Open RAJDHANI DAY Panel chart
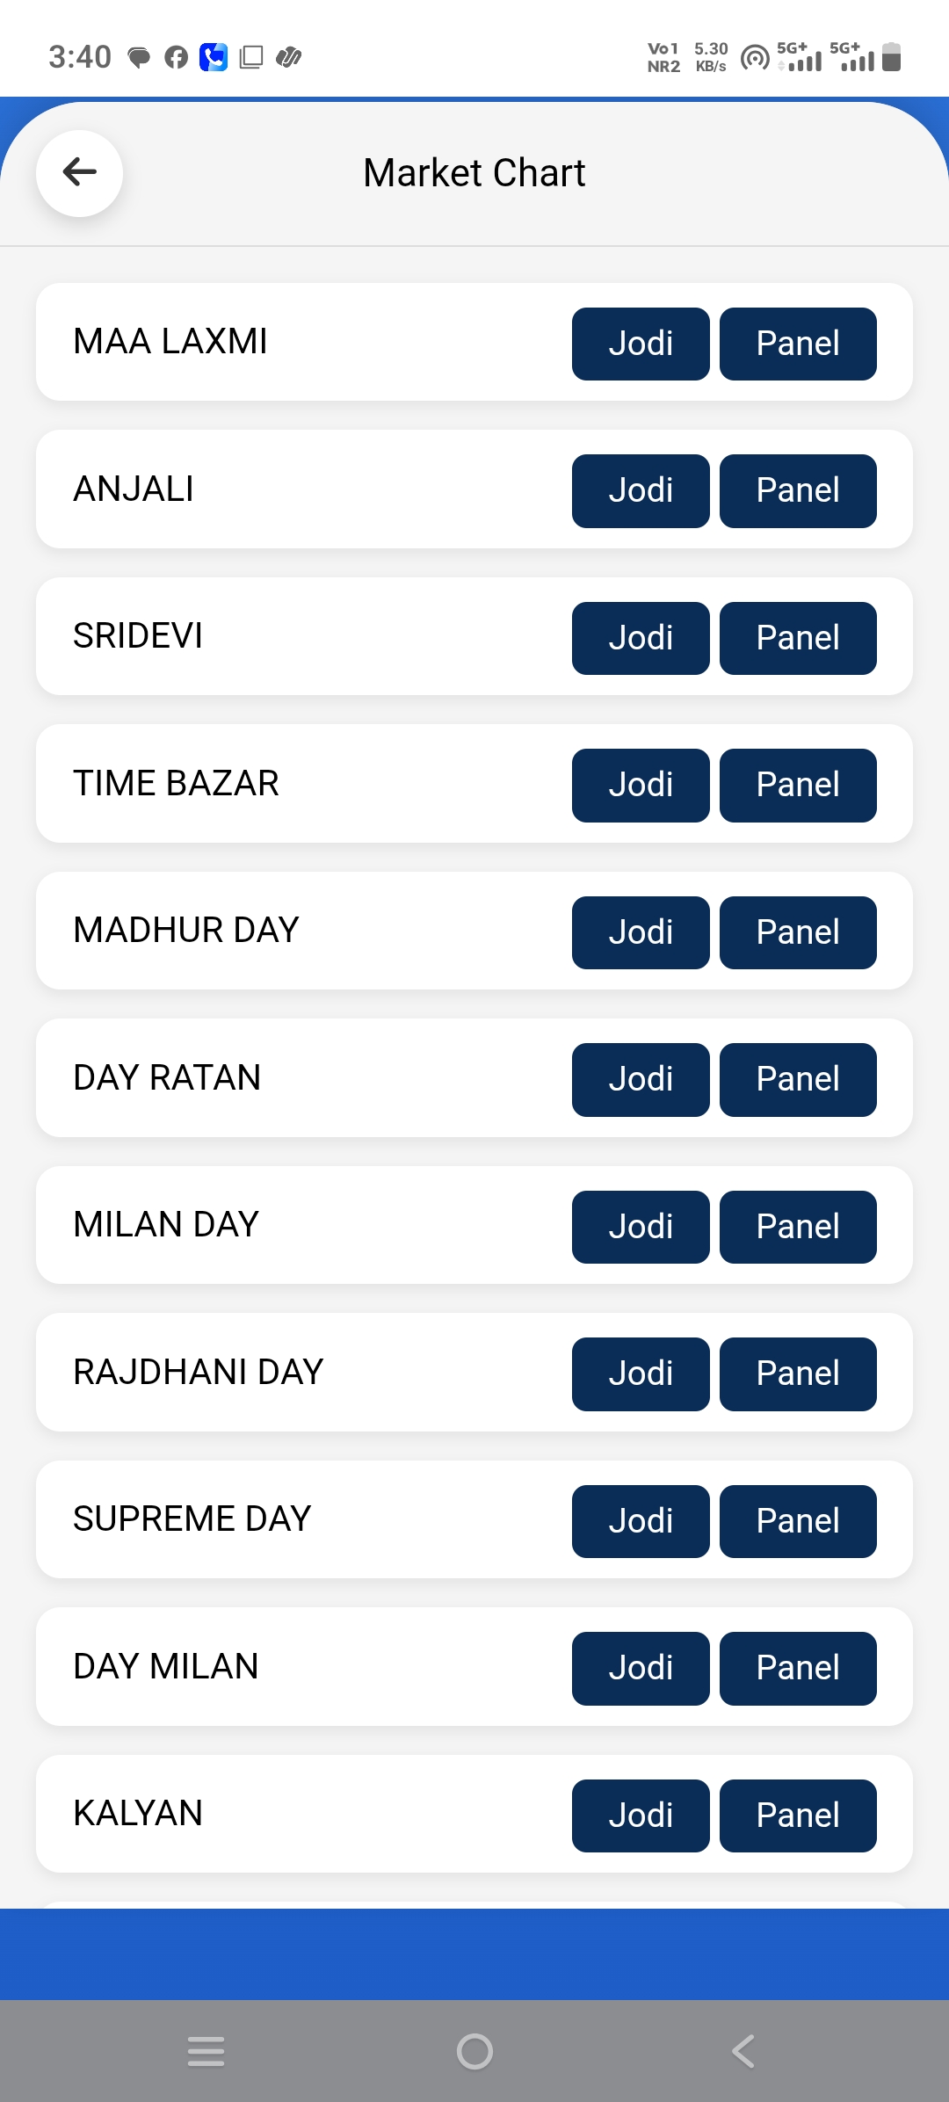The width and height of the screenshot is (949, 2102). [798, 1374]
